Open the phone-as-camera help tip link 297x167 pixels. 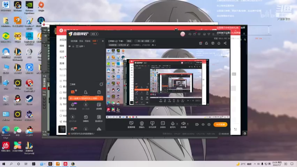tap(82, 134)
